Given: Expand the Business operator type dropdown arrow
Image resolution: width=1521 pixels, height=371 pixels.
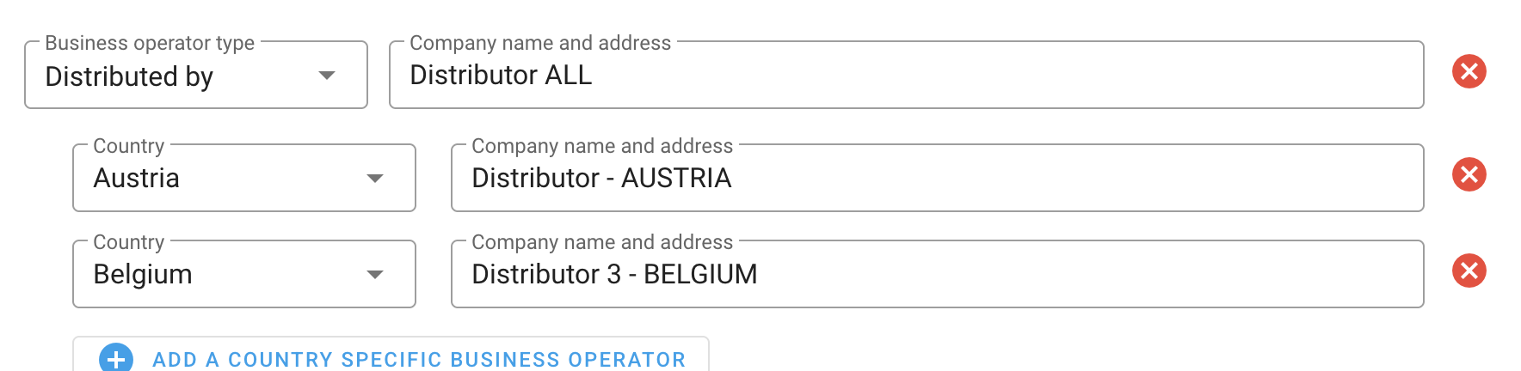Looking at the screenshot, I should 327,76.
